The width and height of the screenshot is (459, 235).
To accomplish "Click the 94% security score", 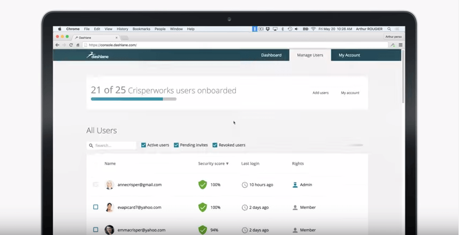I will click(214, 230).
